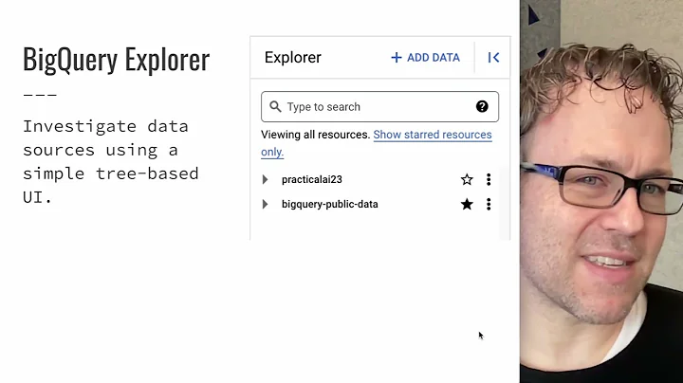The image size is (683, 383).
Task: Click the plus icon beside ADD DATA
Action: pos(396,58)
